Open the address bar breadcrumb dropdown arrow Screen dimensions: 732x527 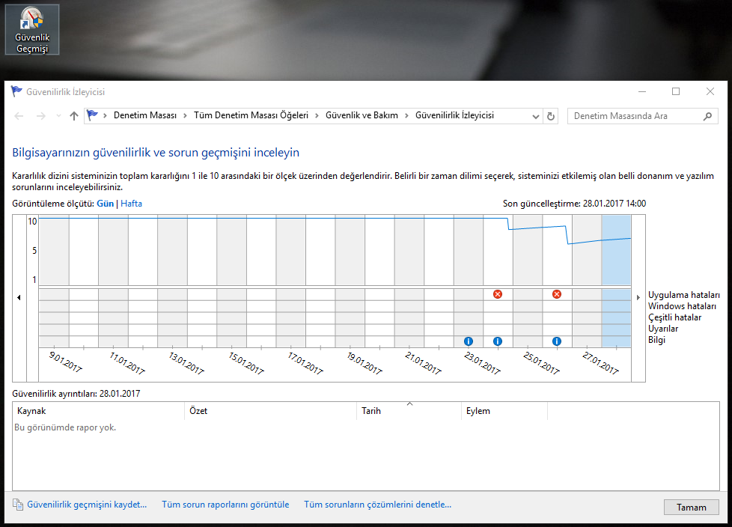(534, 116)
